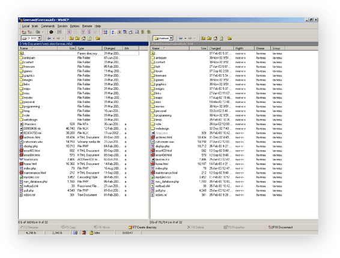Open the Local menu
This screenshot has width=340, height=258.
tap(26, 26)
